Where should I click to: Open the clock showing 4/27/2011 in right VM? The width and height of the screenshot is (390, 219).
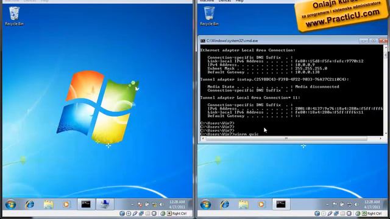372,204
